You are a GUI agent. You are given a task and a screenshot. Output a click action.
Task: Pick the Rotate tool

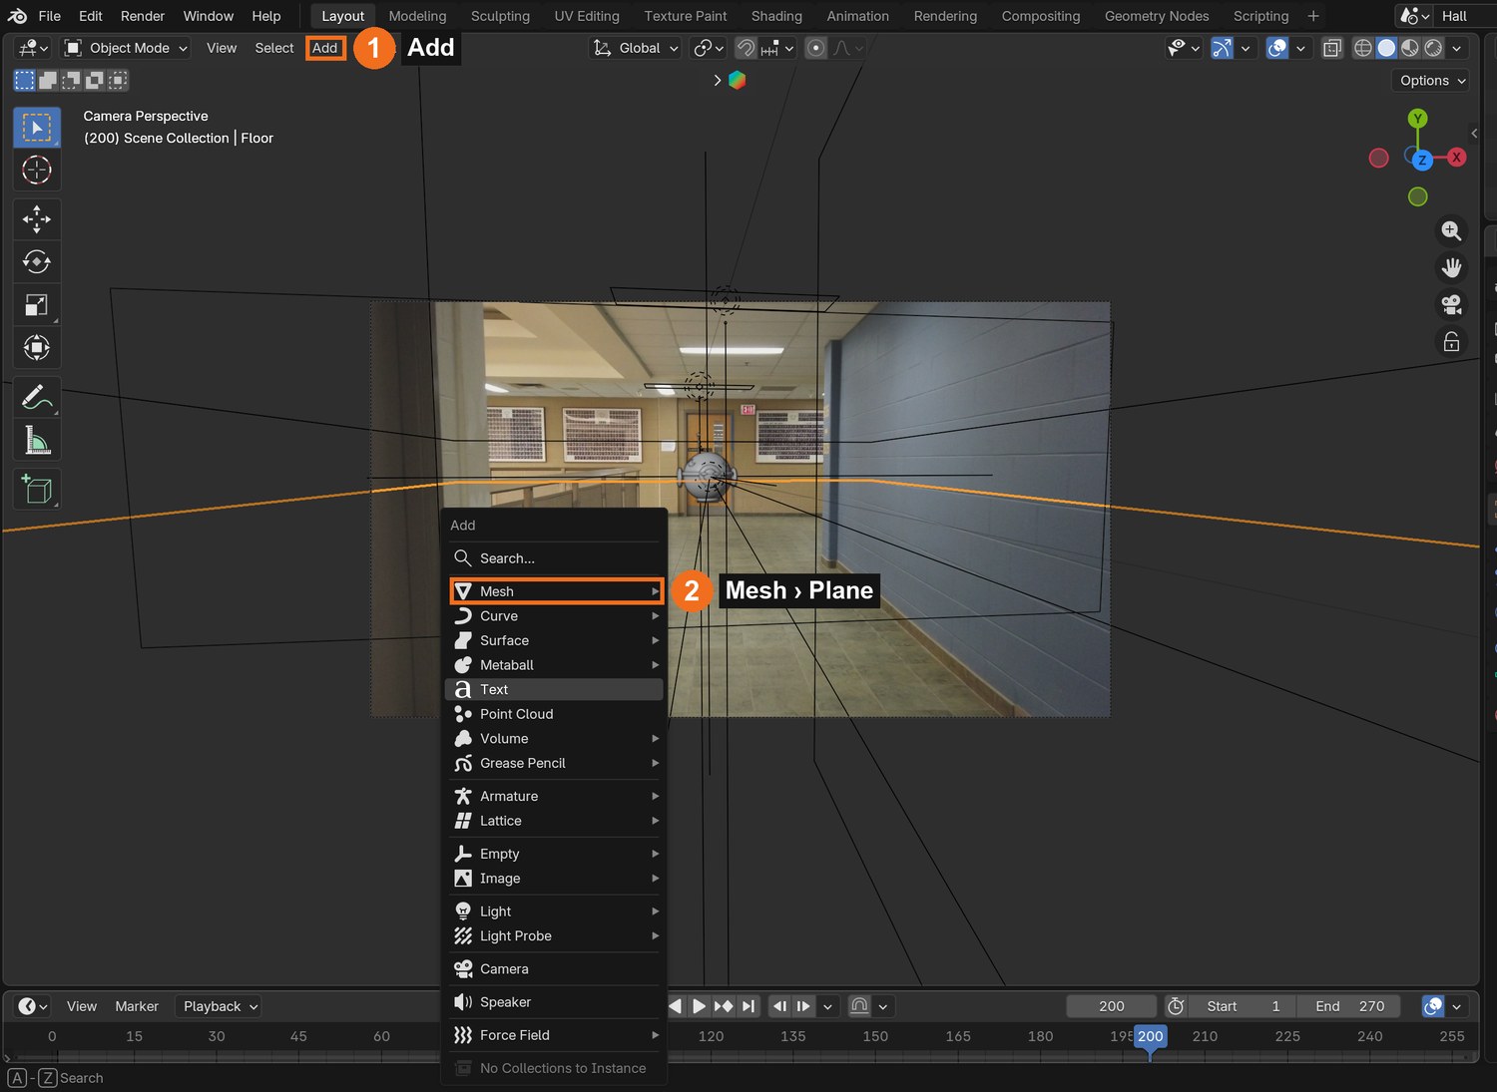pyautogui.click(x=37, y=261)
